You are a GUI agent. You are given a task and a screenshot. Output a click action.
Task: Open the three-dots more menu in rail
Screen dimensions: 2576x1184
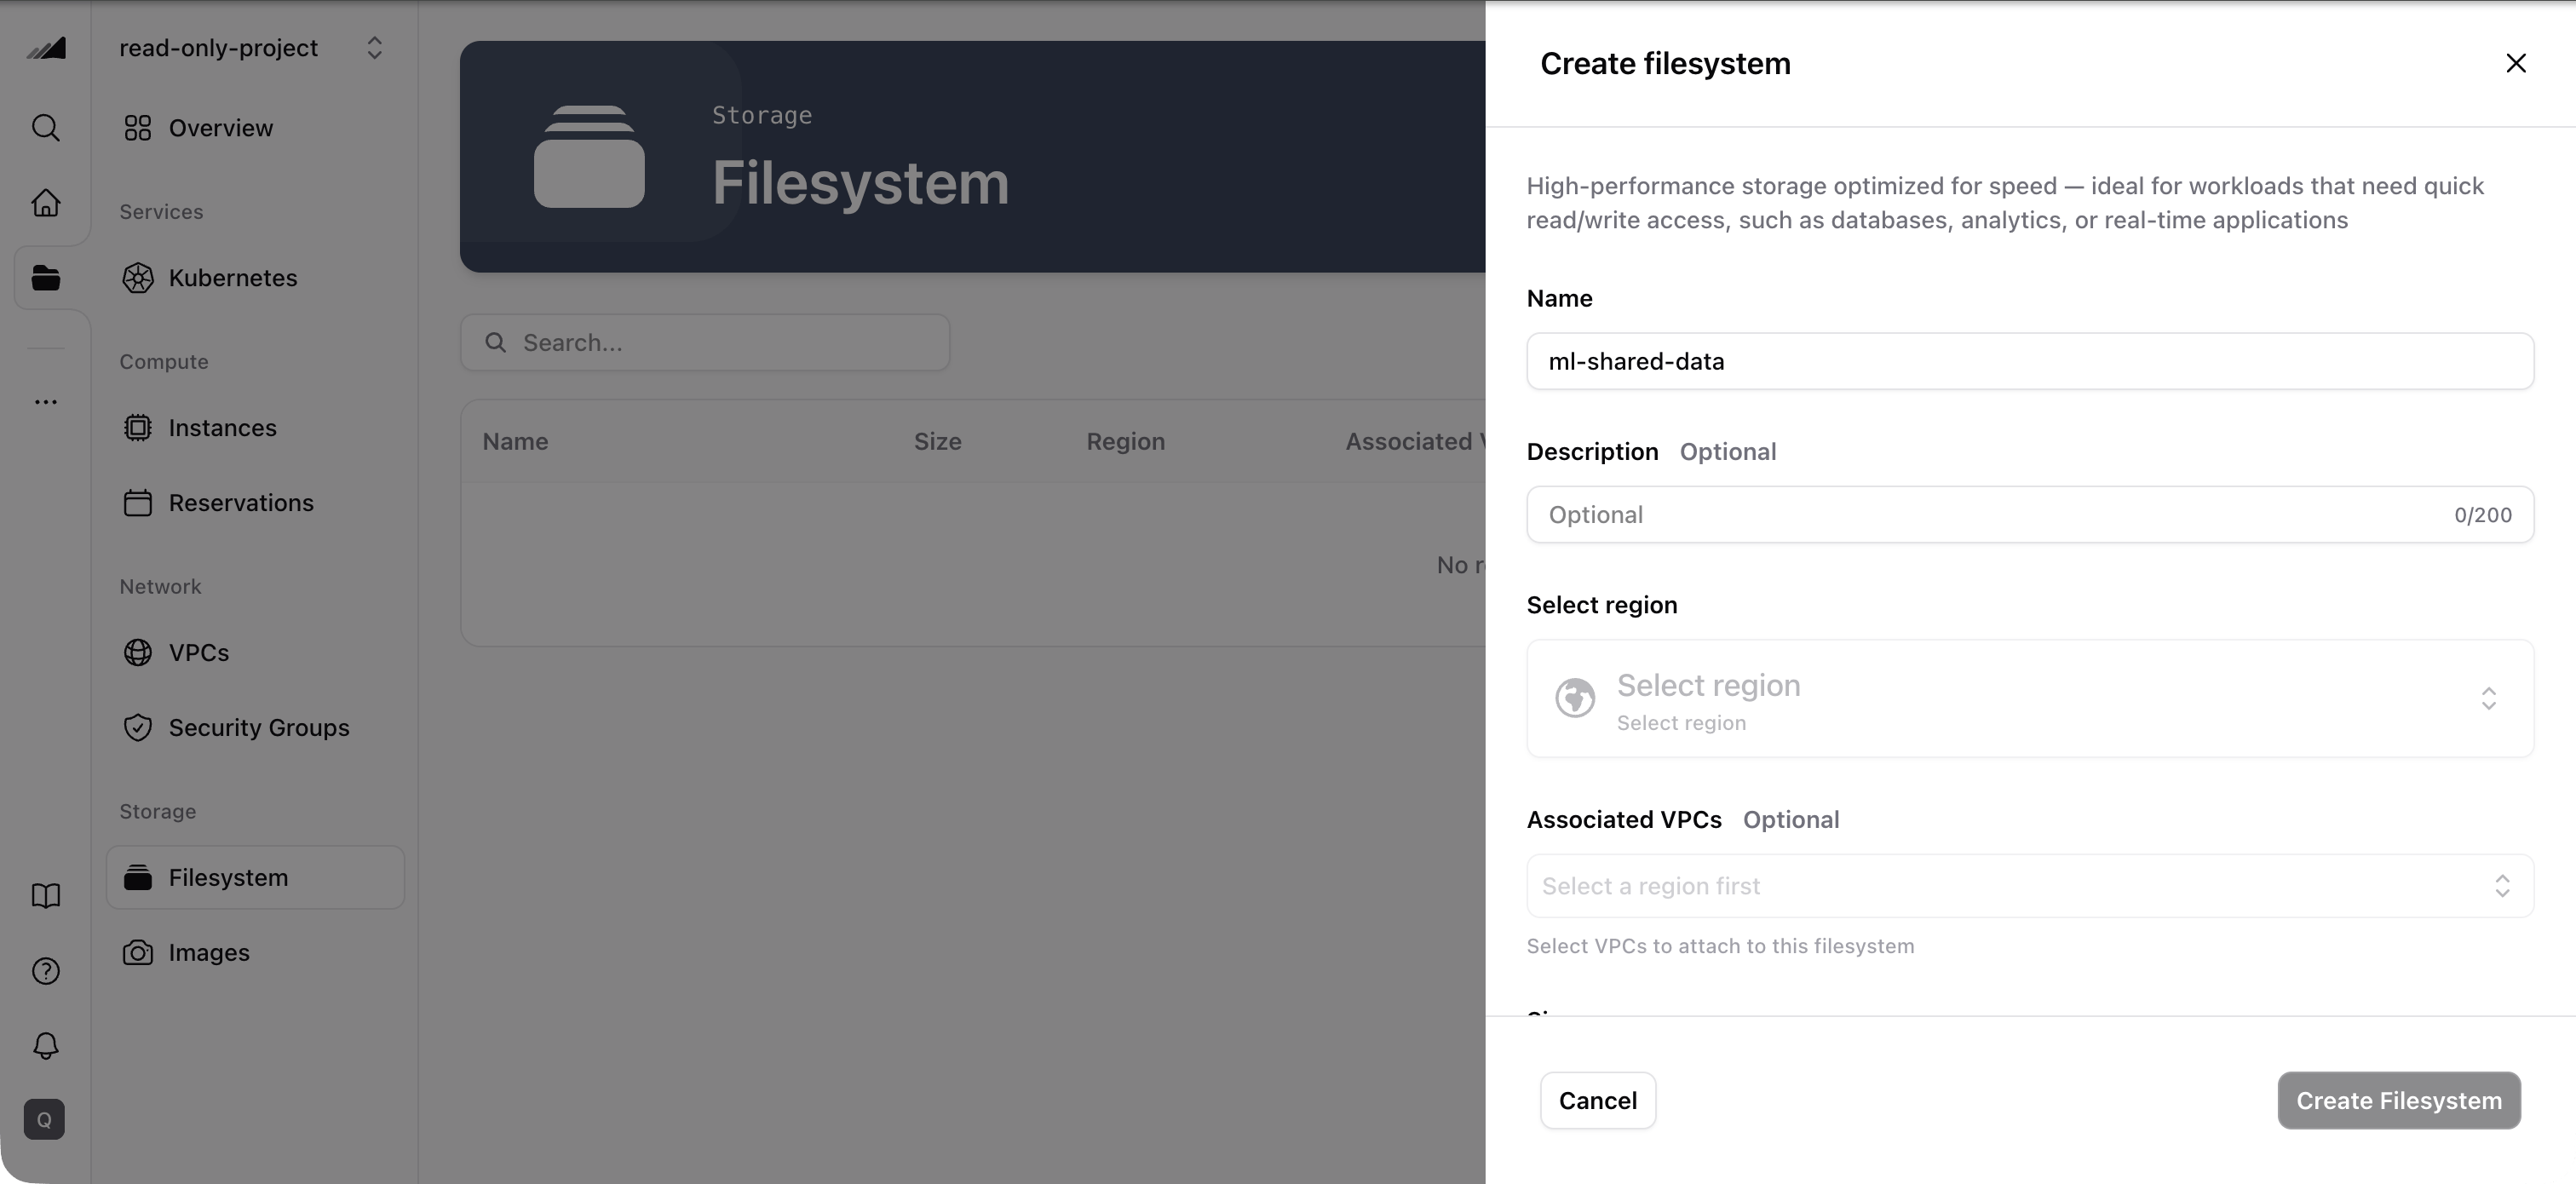[x=46, y=402]
